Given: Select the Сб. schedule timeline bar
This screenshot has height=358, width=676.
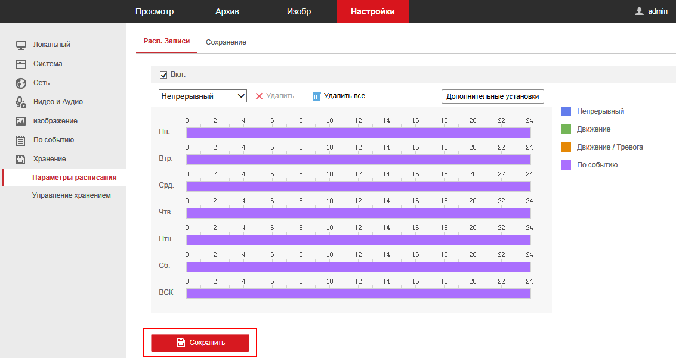Looking at the screenshot, I should tap(358, 267).
